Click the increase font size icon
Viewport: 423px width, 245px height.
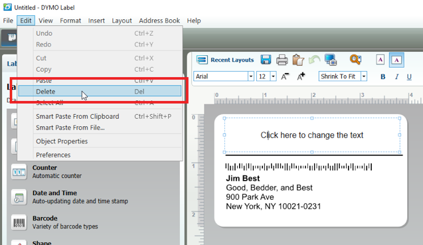point(301,76)
